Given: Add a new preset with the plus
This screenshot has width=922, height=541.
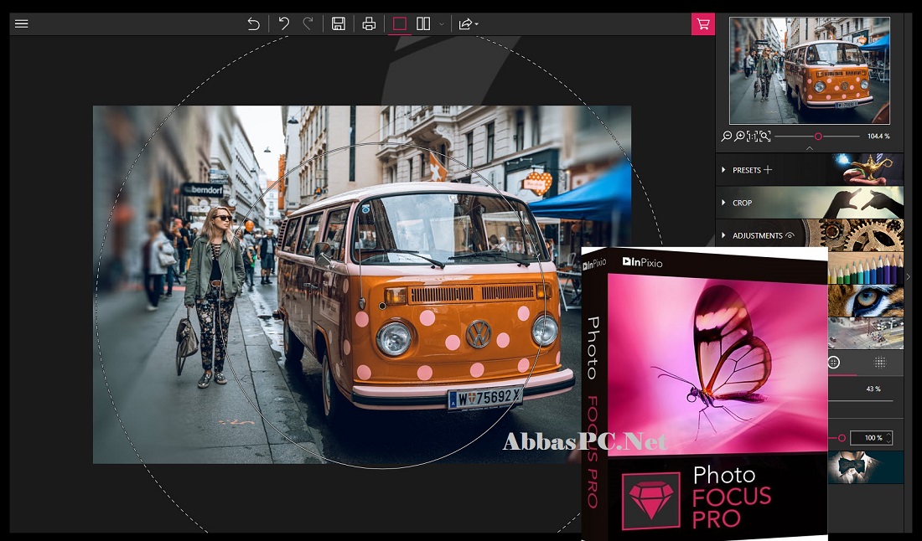Looking at the screenshot, I should tap(767, 170).
